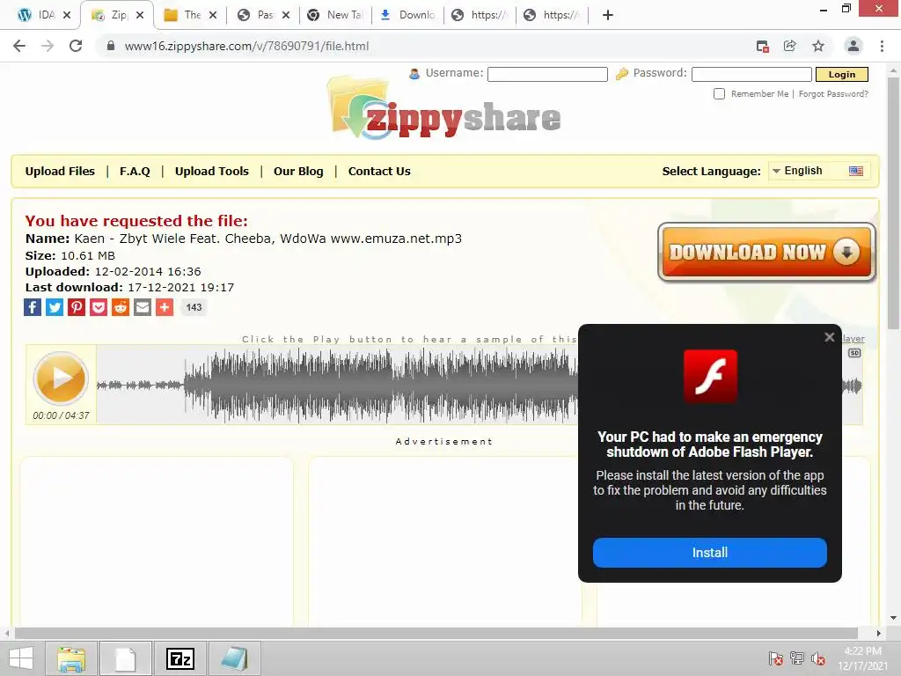
Task: Click the horizontal scrollbar thumb
Action: (x=436, y=633)
